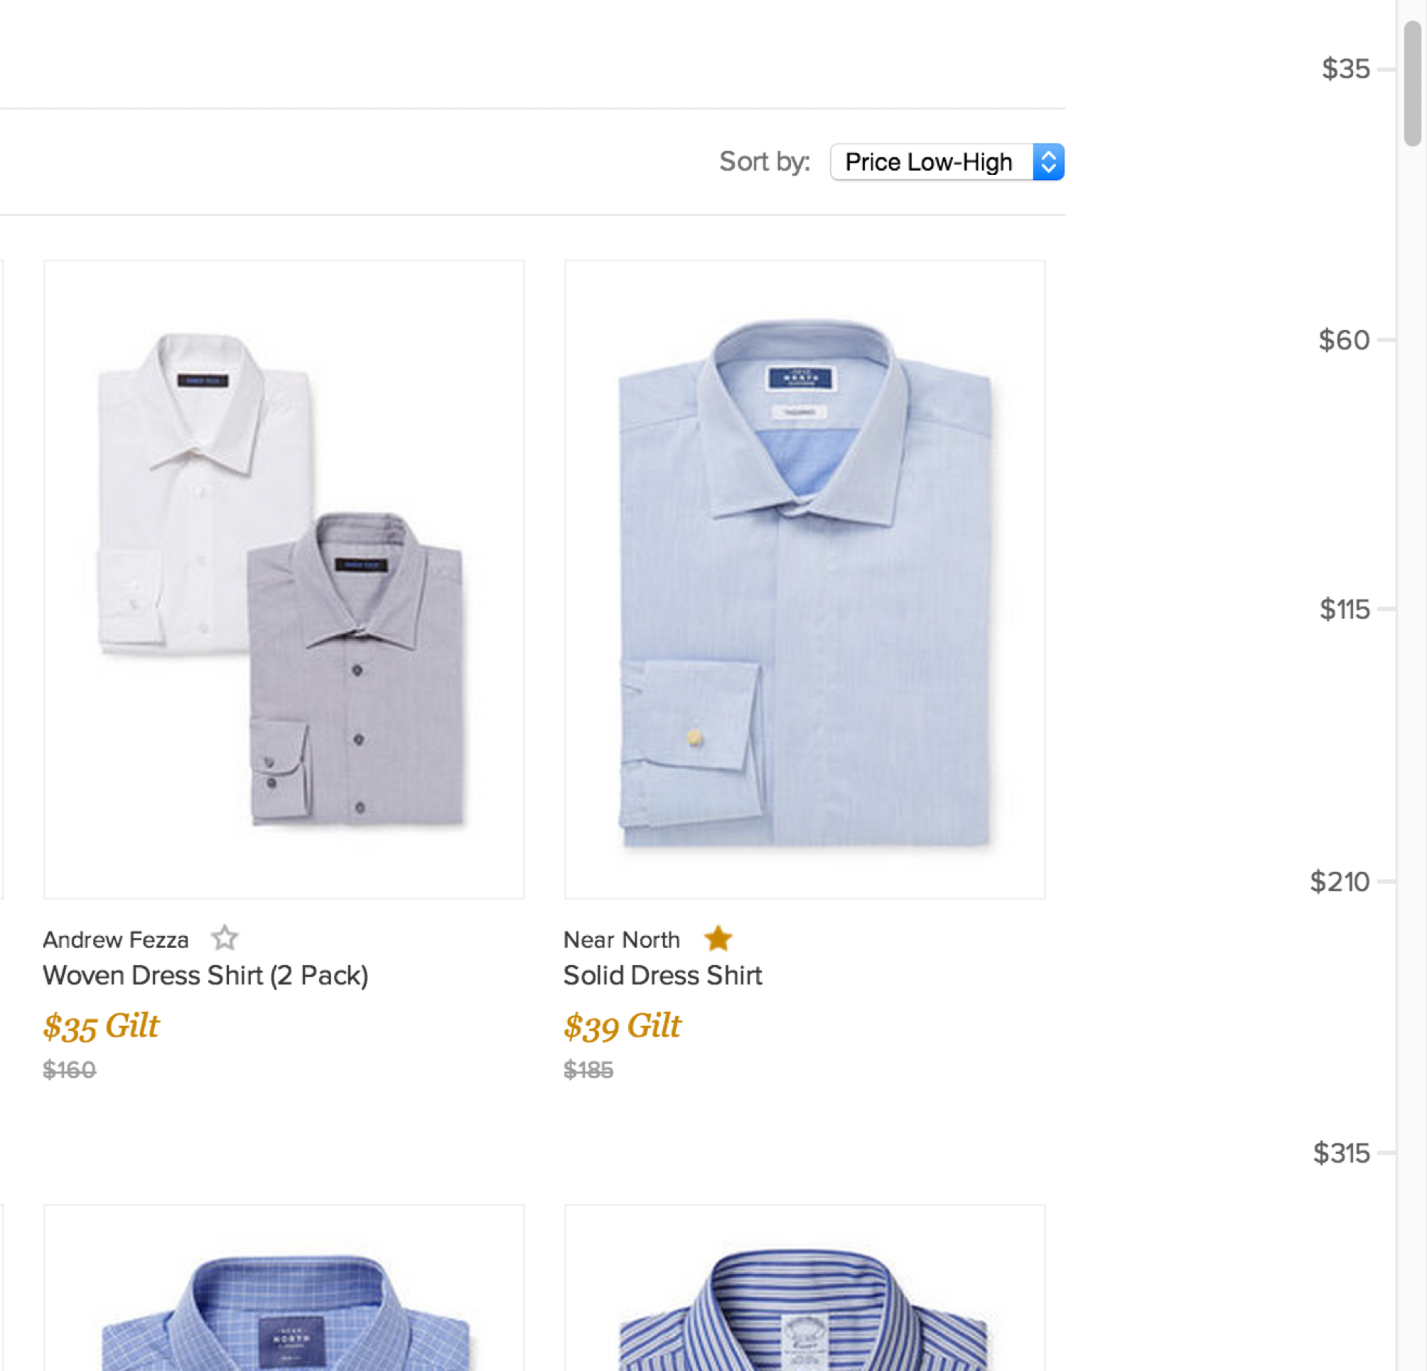The height and width of the screenshot is (1371, 1427).
Task: Unstar the Near North Solid Dress Shirt
Action: click(x=718, y=939)
